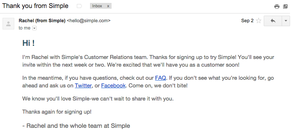
Task: Follow the Facebook link
Action: click(x=113, y=86)
